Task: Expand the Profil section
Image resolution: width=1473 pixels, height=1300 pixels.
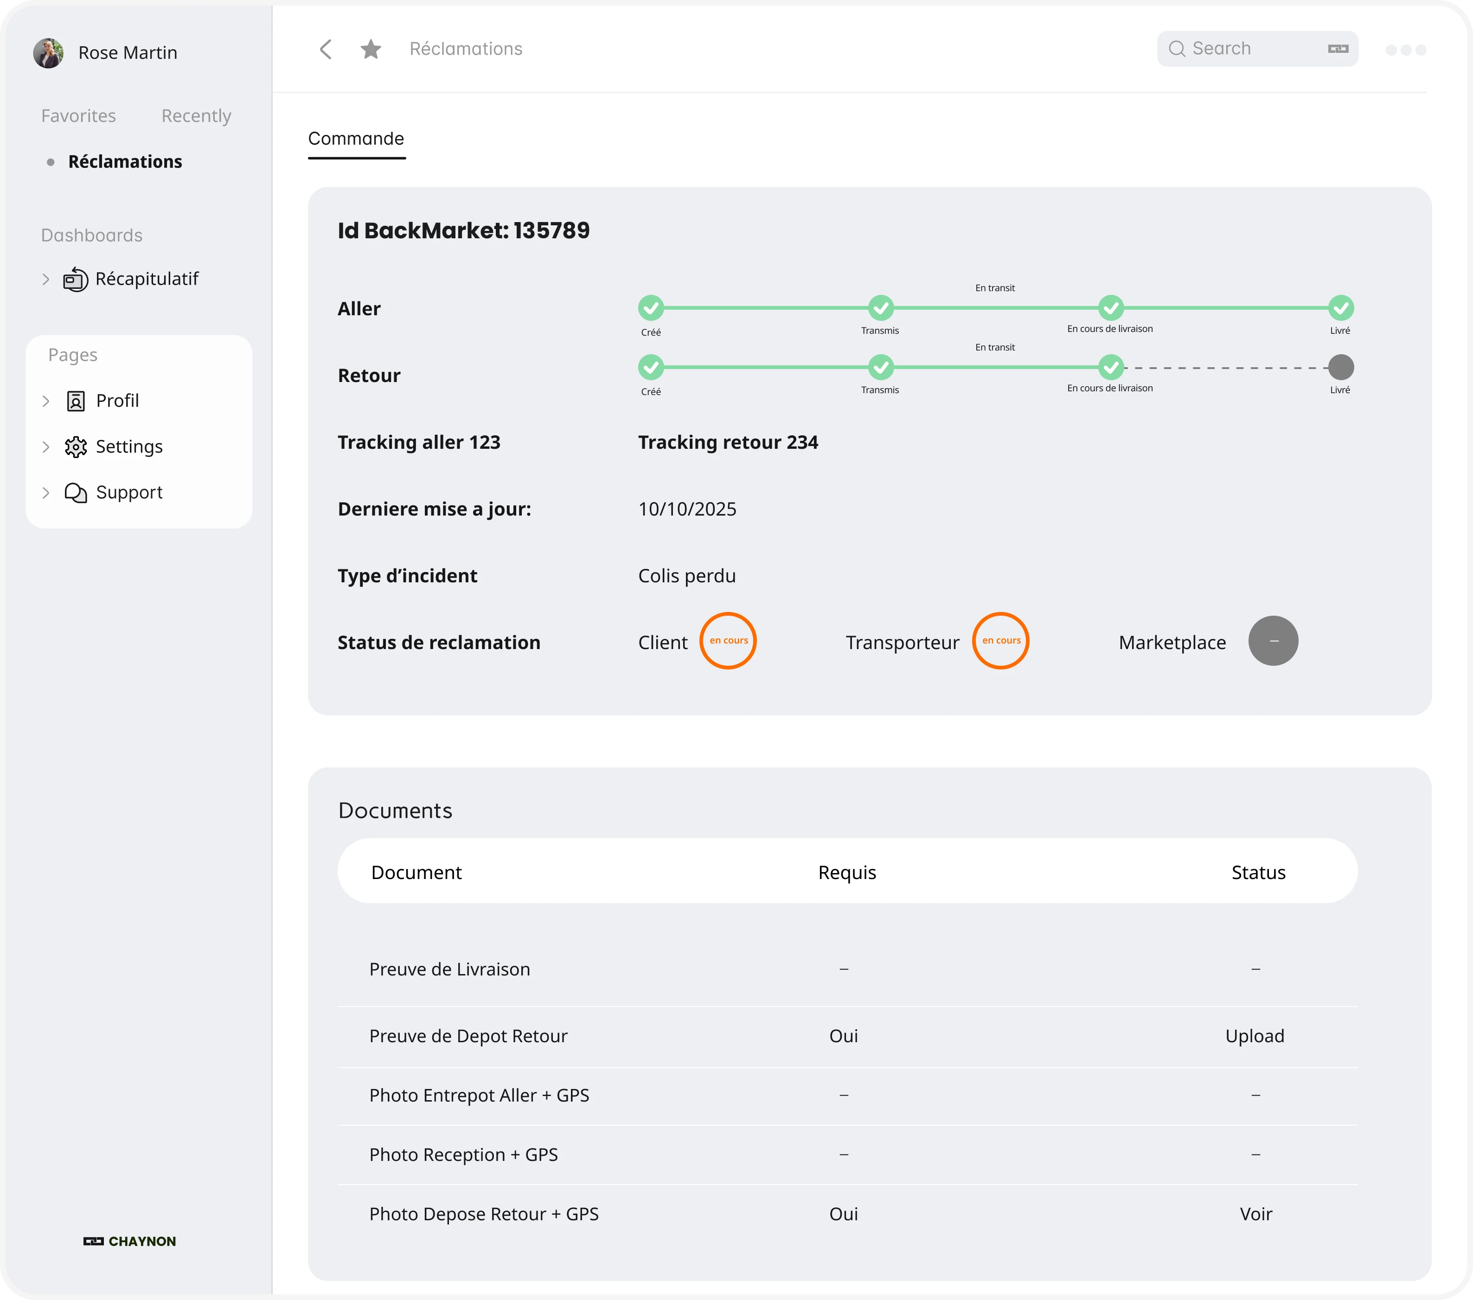Action: (46, 401)
